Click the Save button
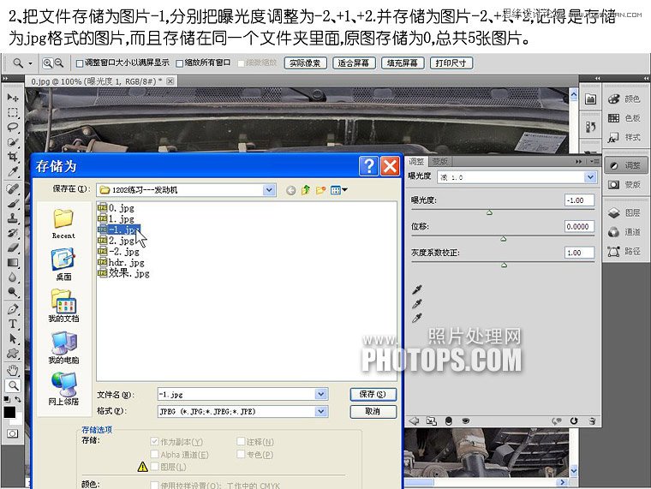The height and width of the screenshot is (489, 651). (x=373, y=394)
